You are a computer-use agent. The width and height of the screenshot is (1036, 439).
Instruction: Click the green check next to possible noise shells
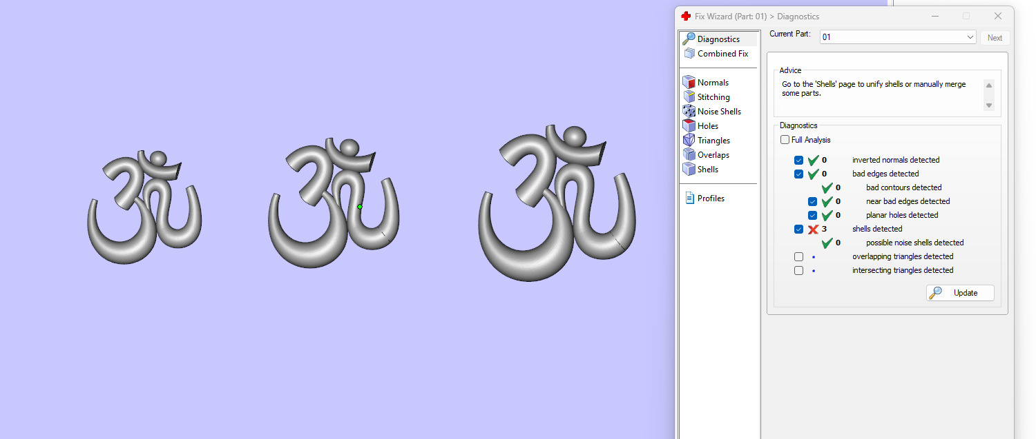click(x=827, y=243)
